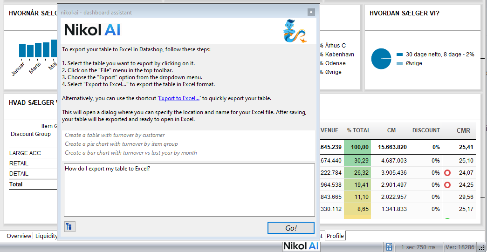
Task: Select the CMR value '29,56'
Action: 466,197
